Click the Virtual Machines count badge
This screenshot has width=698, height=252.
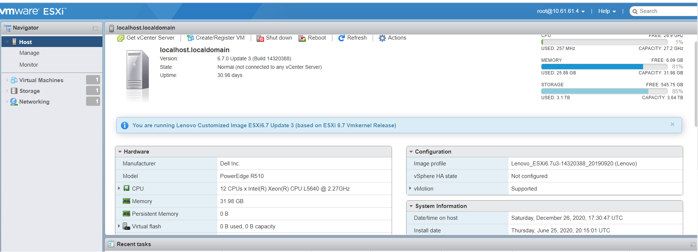coord(93,80)
